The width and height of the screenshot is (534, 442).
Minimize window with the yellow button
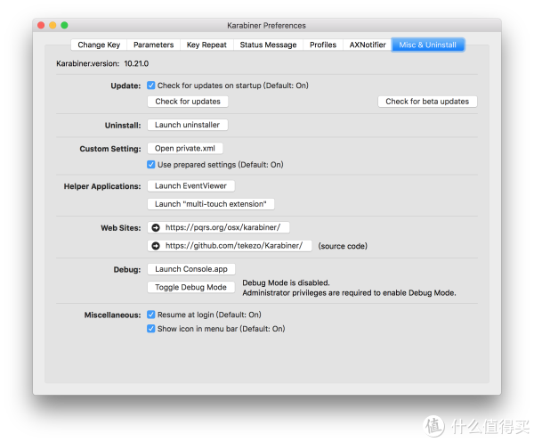tap(53, 25)
